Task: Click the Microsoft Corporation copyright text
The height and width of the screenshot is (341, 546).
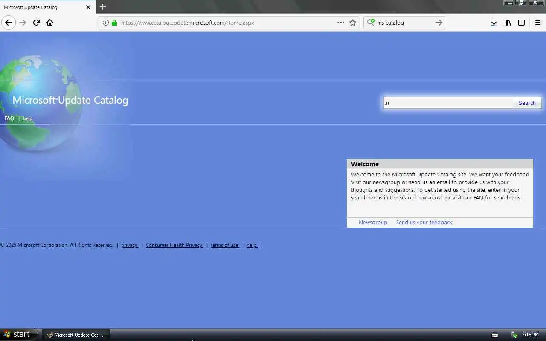Action: coord(57,245)
